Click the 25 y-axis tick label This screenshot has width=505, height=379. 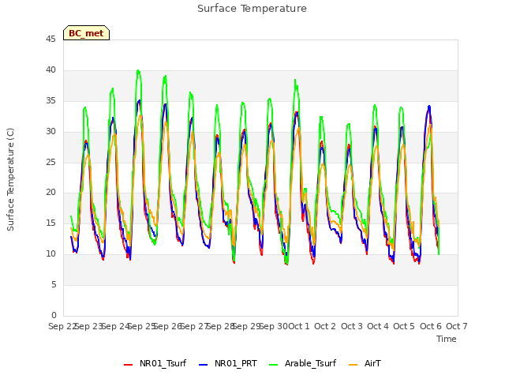pyautogui.click(x=50, y=162)
